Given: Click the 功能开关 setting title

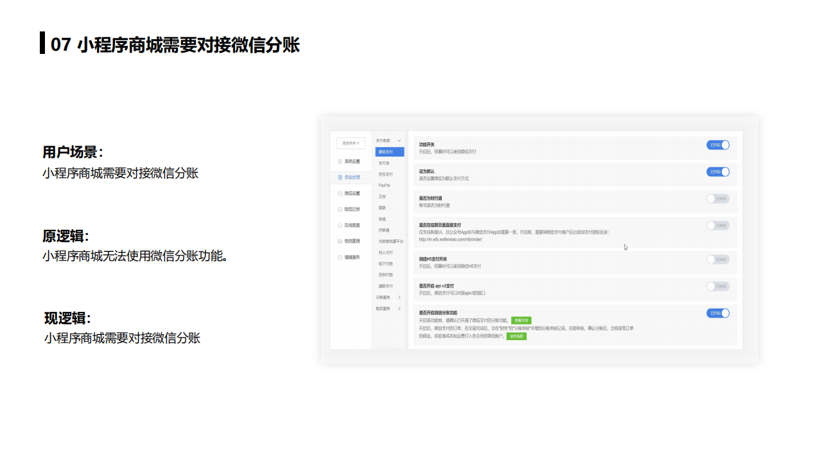Looking at the screenshot, I should pyautogui.click(x=427, y=145).
